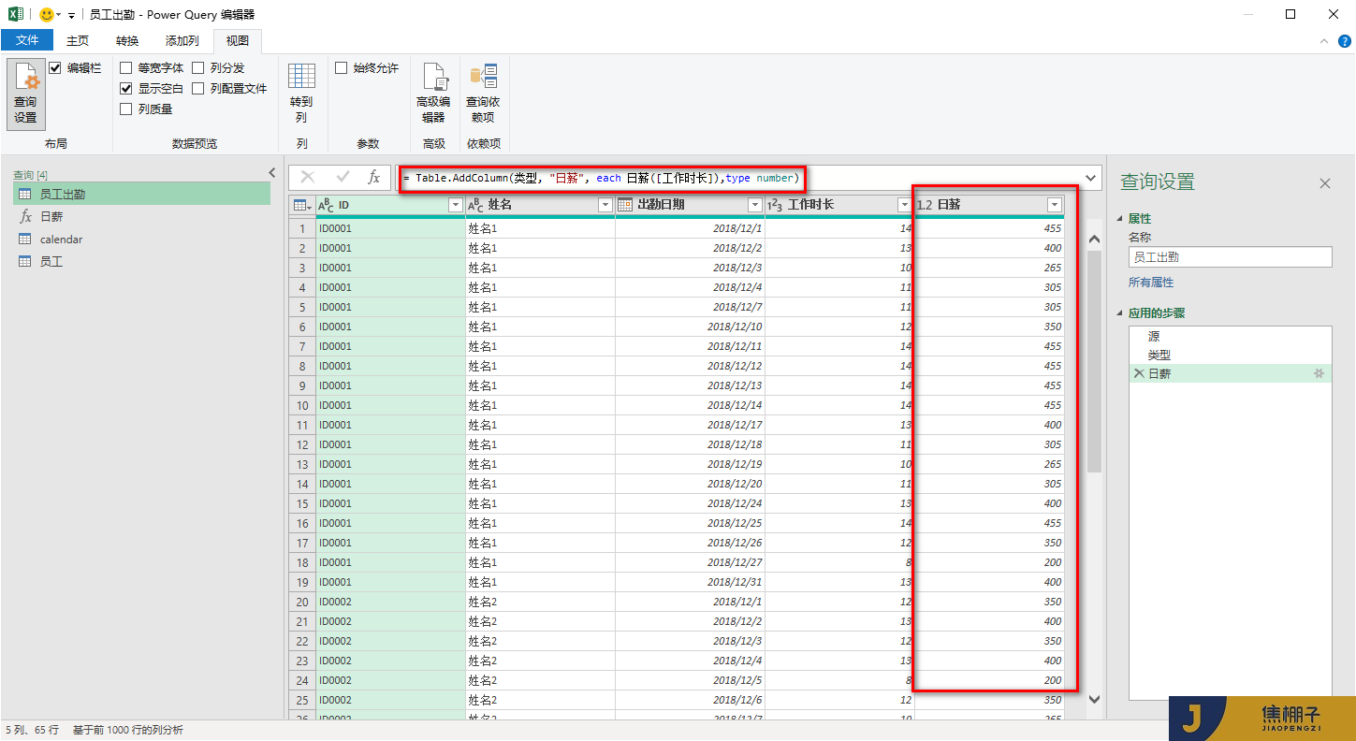Click the 2018/12/31 date cell

[x=690, y=582]
